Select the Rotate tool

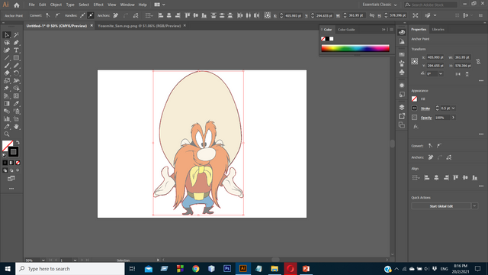tap(16, 73)
